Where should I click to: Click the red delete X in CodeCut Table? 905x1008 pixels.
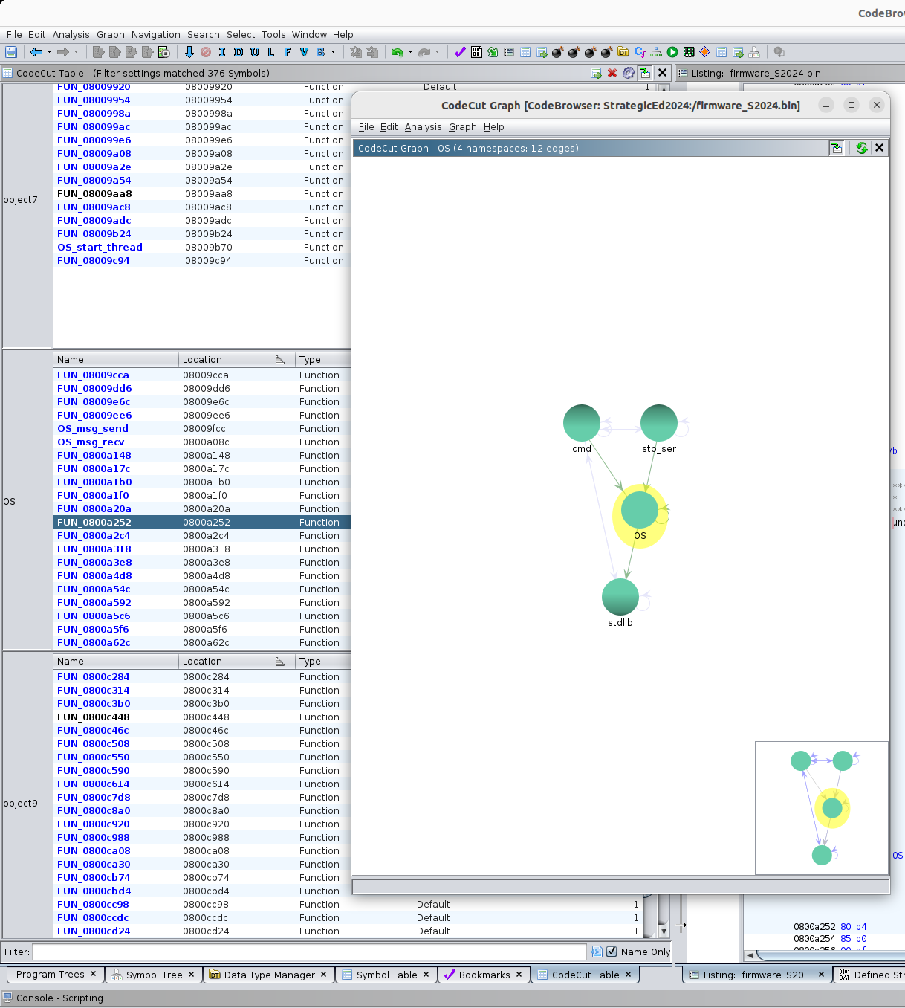pyautogui.click(x=612, y=73)
